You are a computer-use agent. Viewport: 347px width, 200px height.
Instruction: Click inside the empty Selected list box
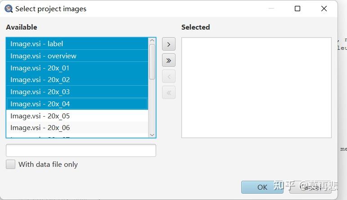point(256,87)
